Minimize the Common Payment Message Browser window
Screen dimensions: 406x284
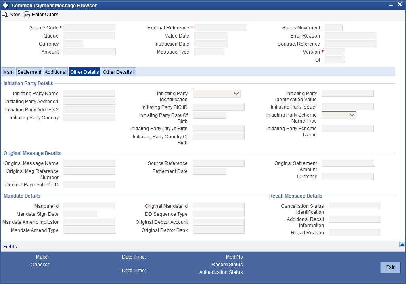click(x=391, y=5)
